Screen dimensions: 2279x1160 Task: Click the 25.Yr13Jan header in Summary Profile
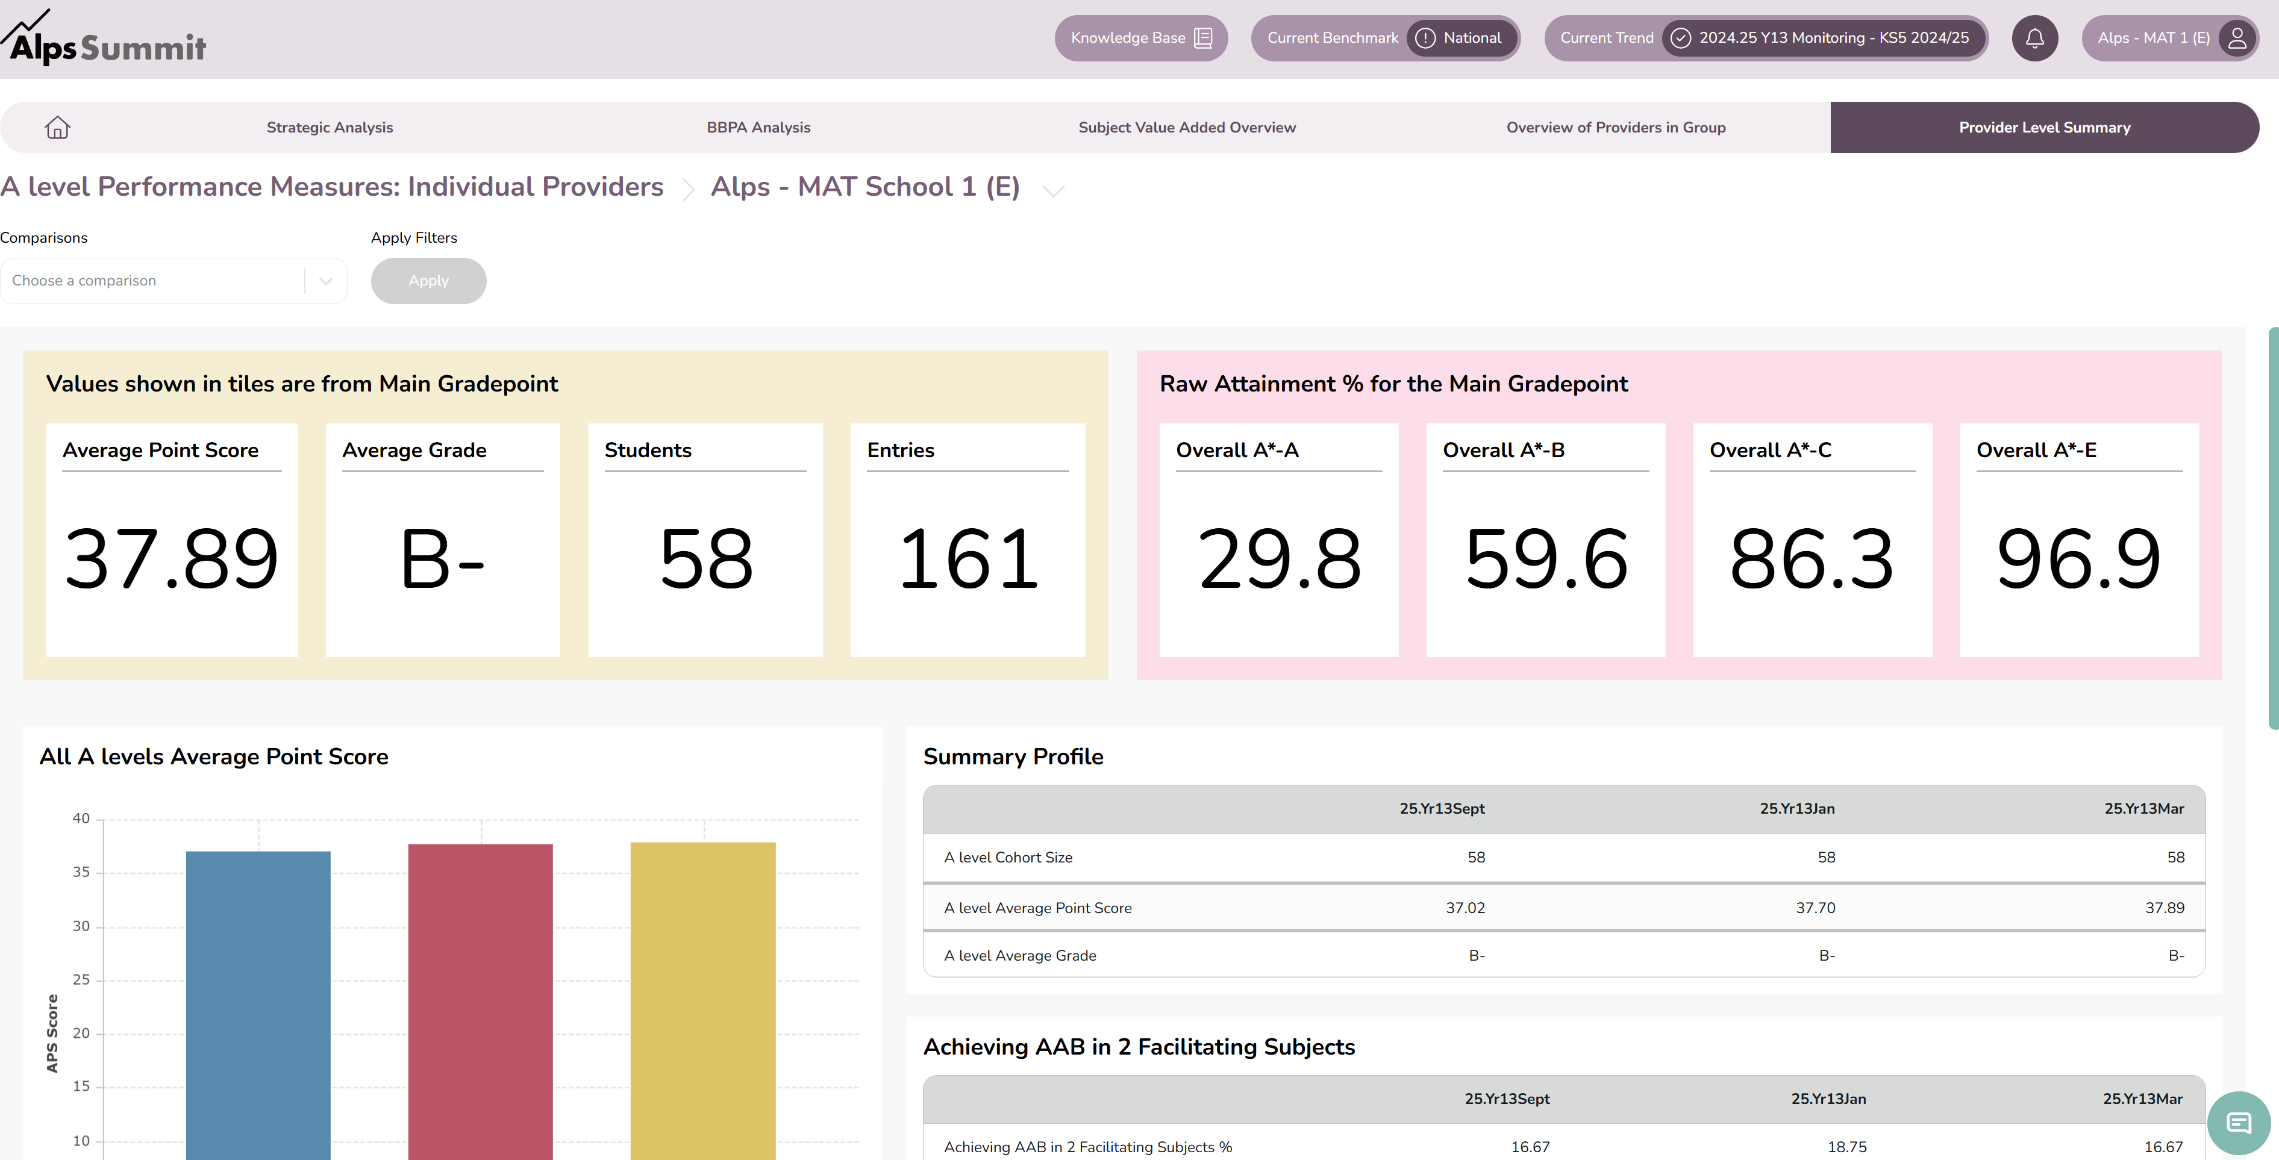[x=1797, y=809]
